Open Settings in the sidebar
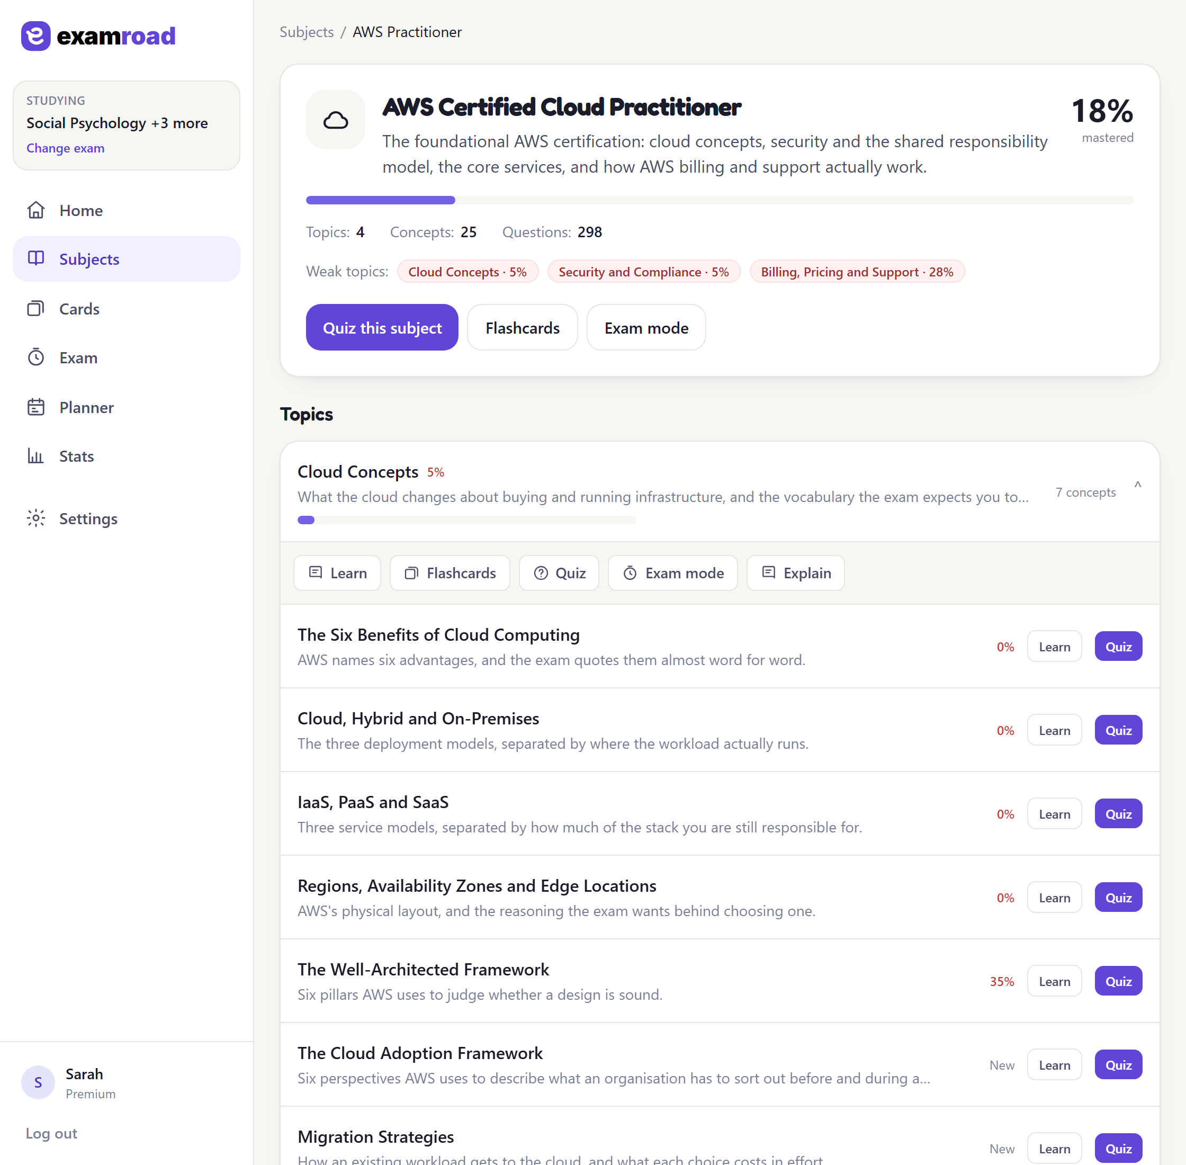This screenshot has width=1186, height=1165. [127, 518]
